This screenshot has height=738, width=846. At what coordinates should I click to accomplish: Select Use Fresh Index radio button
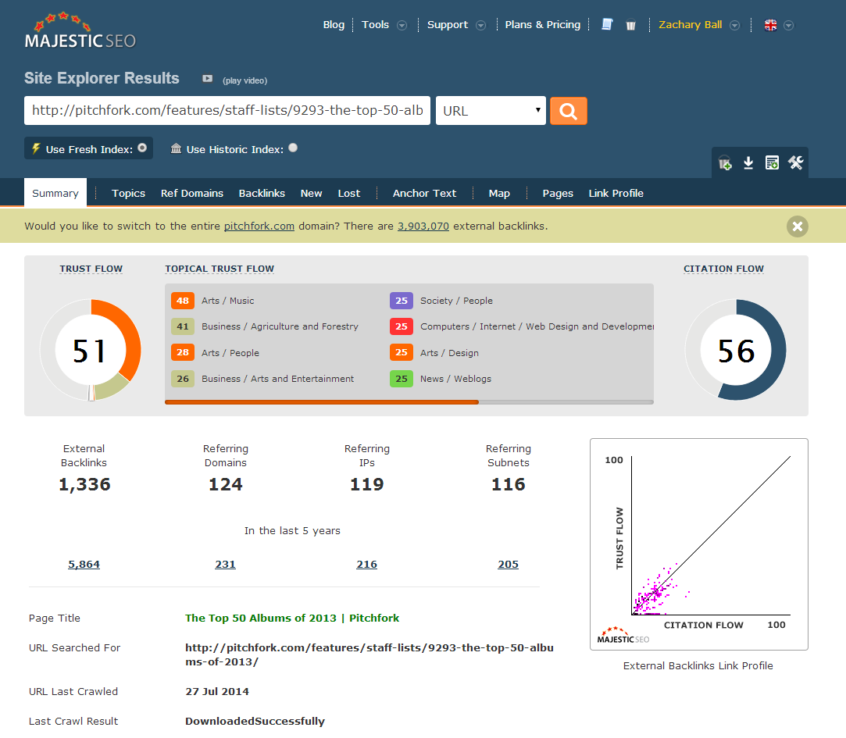click(142, 148)
